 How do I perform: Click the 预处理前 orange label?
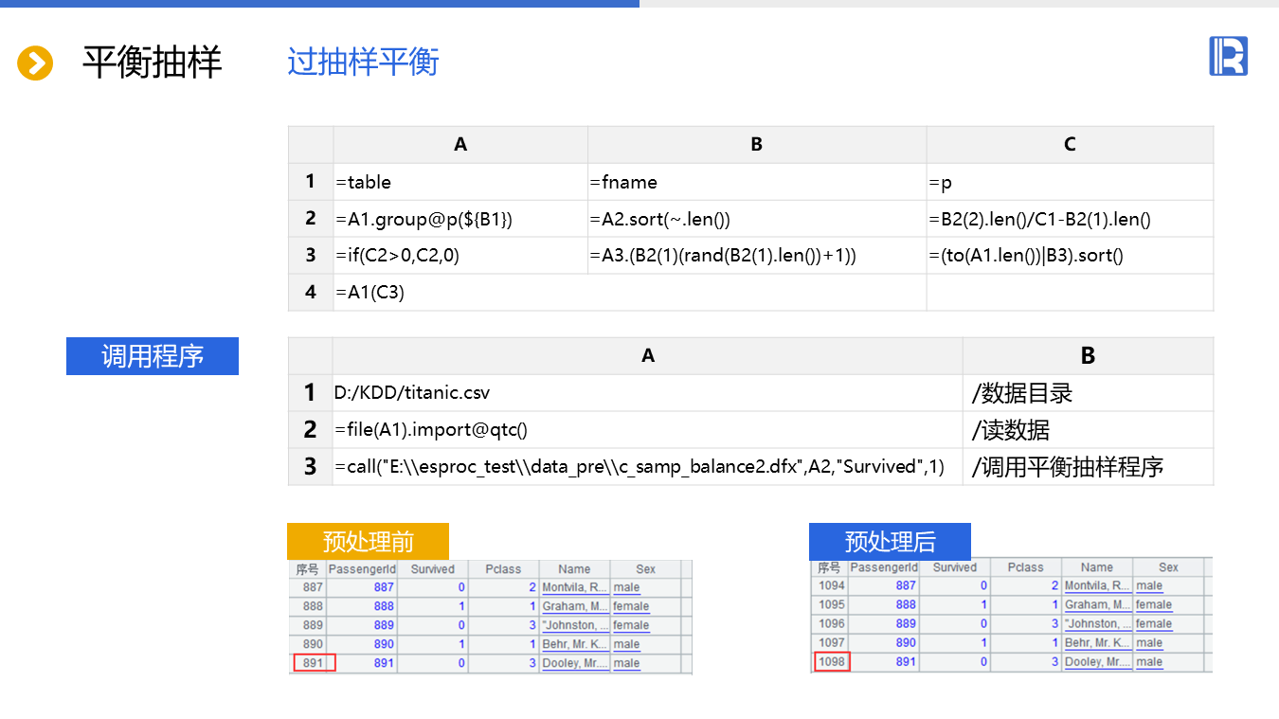(369, 542)
